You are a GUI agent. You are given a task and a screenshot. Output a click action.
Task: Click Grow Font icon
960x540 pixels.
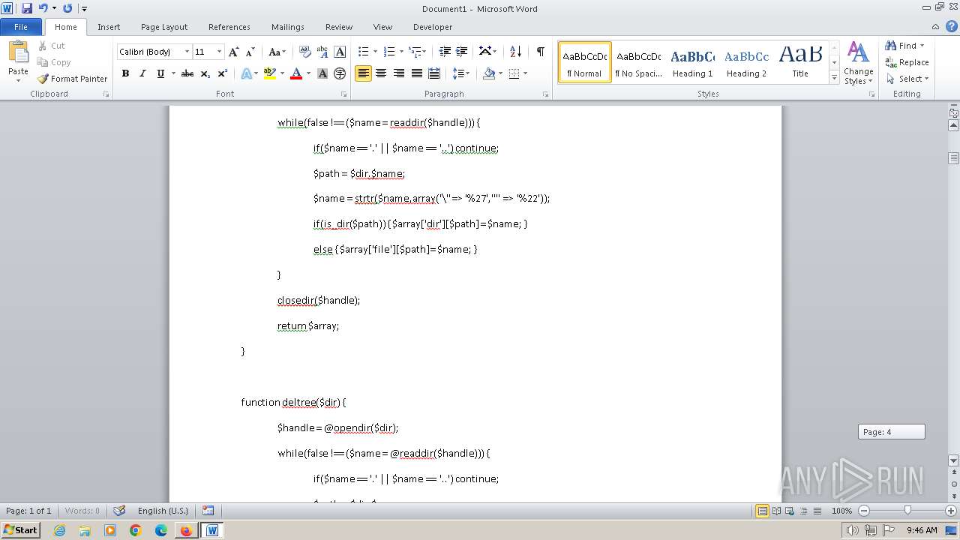(x=234, y=52)
